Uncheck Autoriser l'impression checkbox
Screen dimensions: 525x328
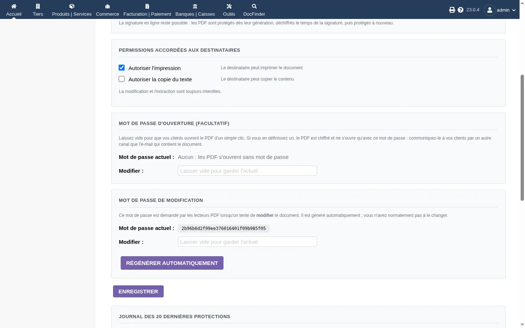click(x=122, y=68)
